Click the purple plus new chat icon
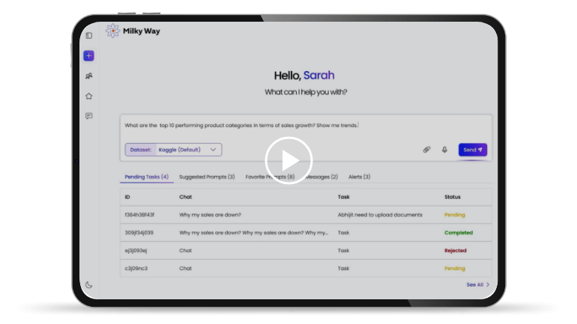Viewport: 577px width, 324px height. (x=88, y=55)
